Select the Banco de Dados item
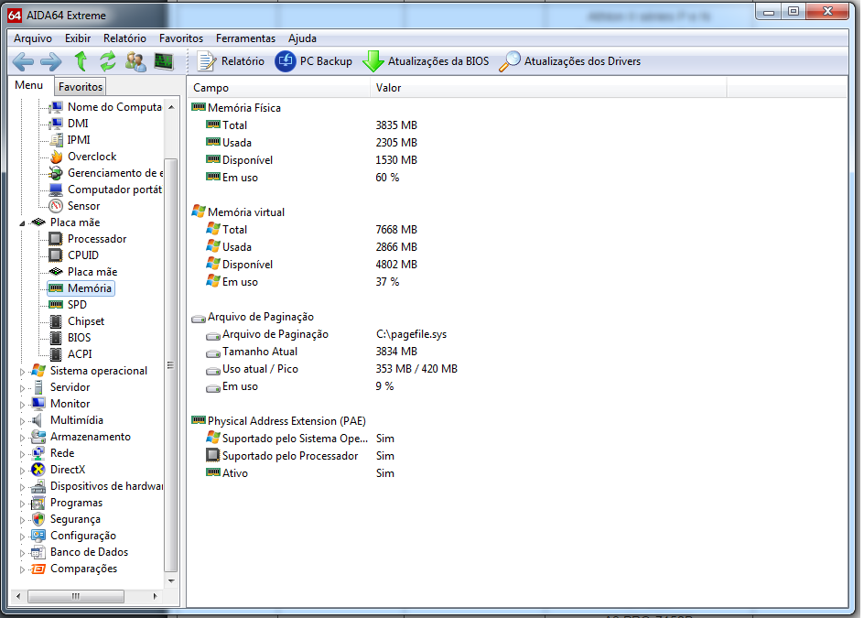The width and height of the screenshot is (864, 618). pyautogui.click(x=80, y=552)
